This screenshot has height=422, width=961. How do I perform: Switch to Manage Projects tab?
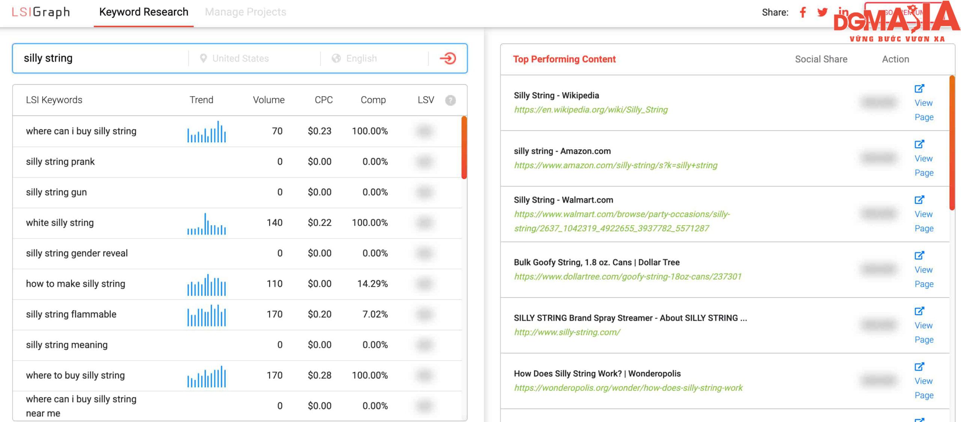(x=246, y=12)
